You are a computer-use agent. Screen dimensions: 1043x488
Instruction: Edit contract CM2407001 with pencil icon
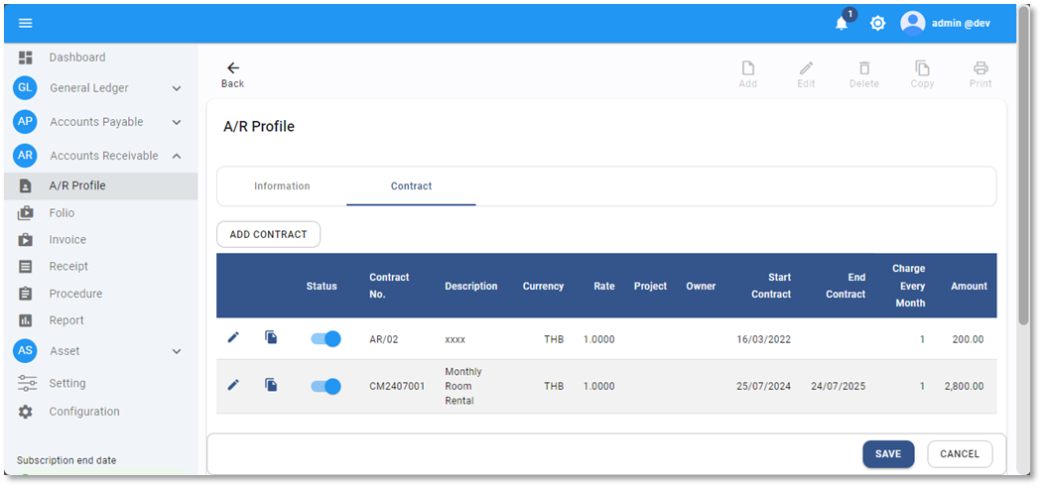[x=233, y=385]
